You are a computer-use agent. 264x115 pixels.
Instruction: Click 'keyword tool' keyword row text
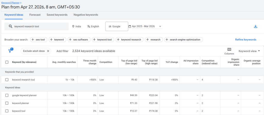[19, 111]
